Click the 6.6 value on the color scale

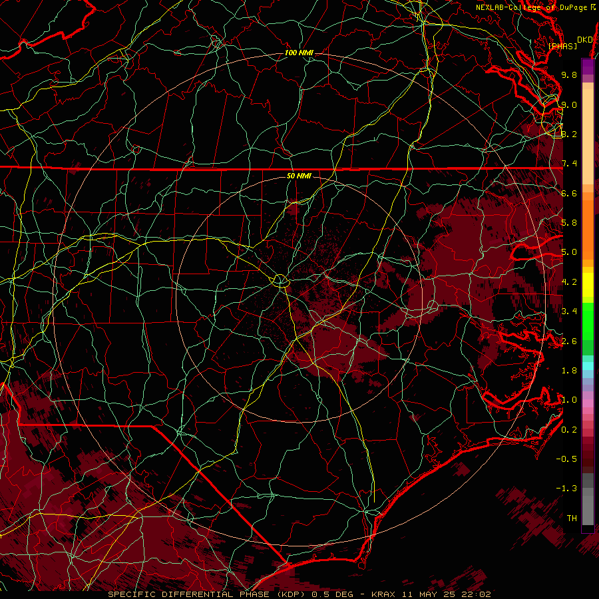(569, 193)
